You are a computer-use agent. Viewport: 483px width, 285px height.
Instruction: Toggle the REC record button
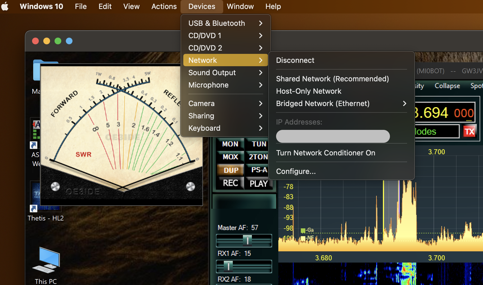click(x=230, y=183)
